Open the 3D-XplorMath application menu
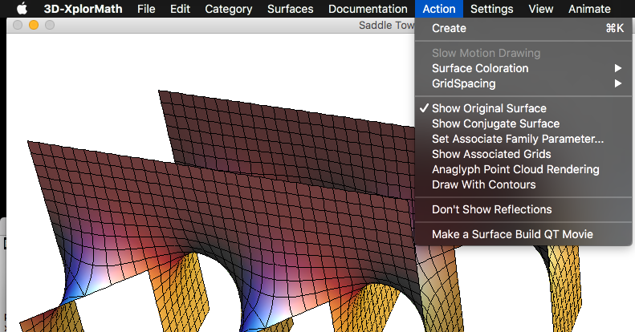 click(83, 9)
